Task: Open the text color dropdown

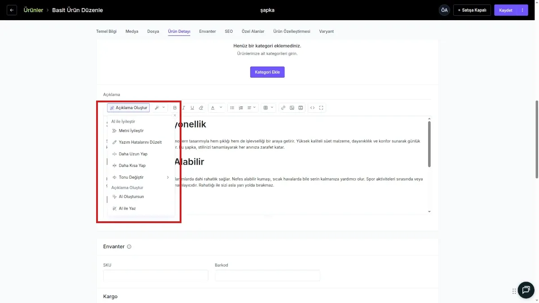Action: point(216,108)
